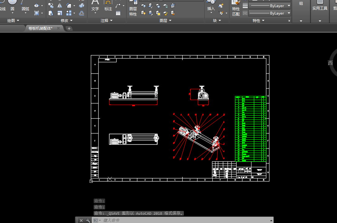Open the Edit Attributes dropdown arrow

click(x=226, y=13)
